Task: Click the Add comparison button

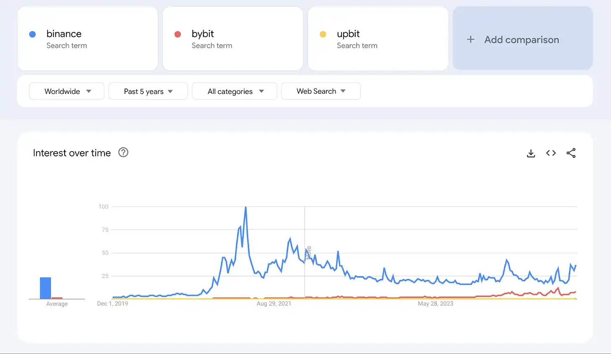Action: point(522,39)
